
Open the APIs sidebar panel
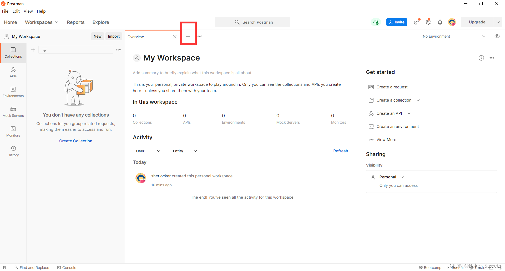click(x=13, y=73)
